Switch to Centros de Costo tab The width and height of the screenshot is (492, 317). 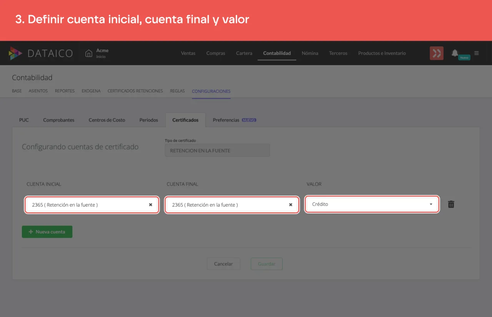point(107,120)
